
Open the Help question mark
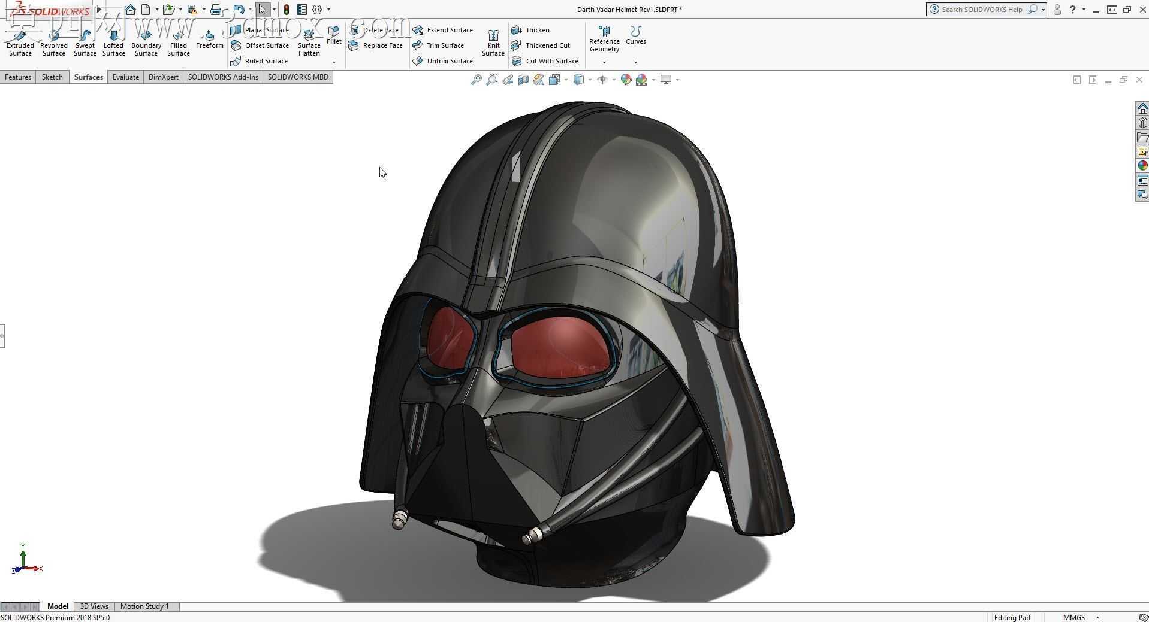point(1073,10)
